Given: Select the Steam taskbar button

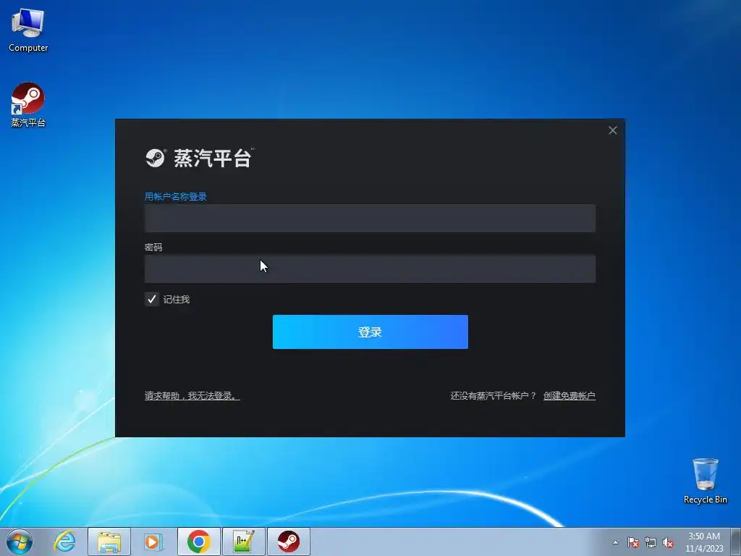Looking at the screenshot, I should 288,542.
